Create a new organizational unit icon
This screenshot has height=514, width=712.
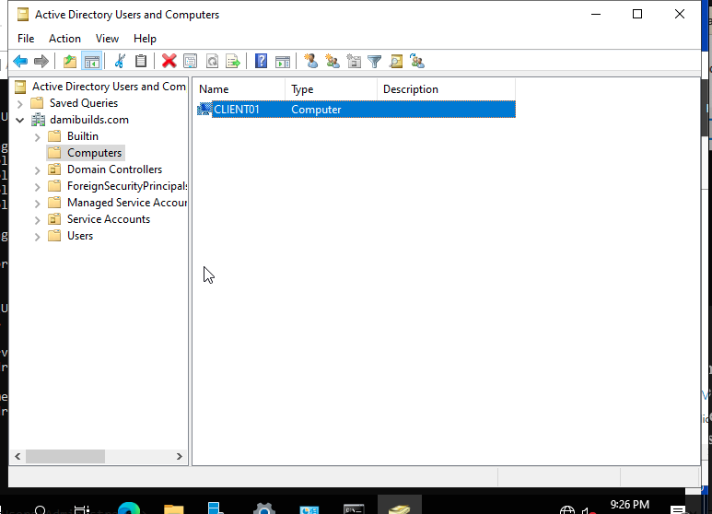tap(354, 61)
